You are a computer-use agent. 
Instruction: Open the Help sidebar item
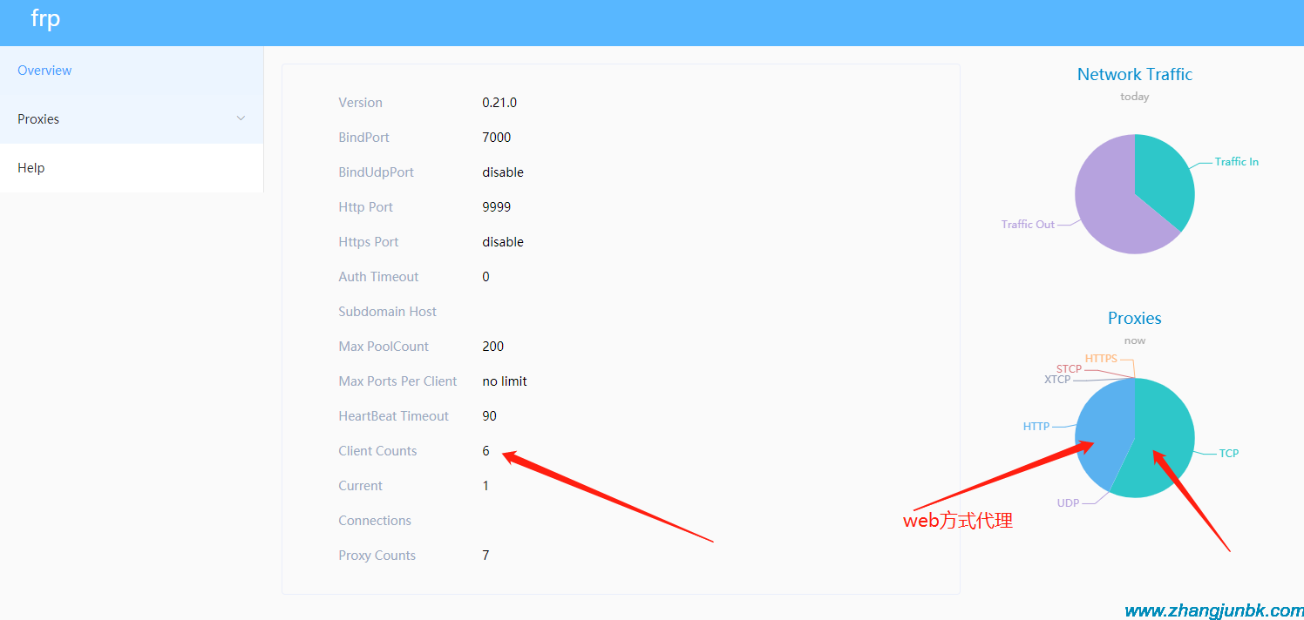132,168
